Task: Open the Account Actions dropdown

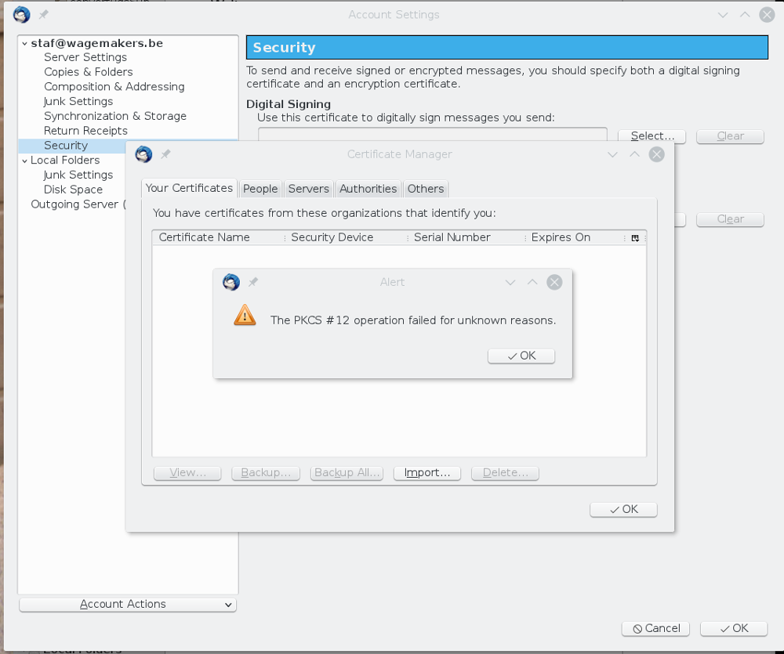Action: 127,604
